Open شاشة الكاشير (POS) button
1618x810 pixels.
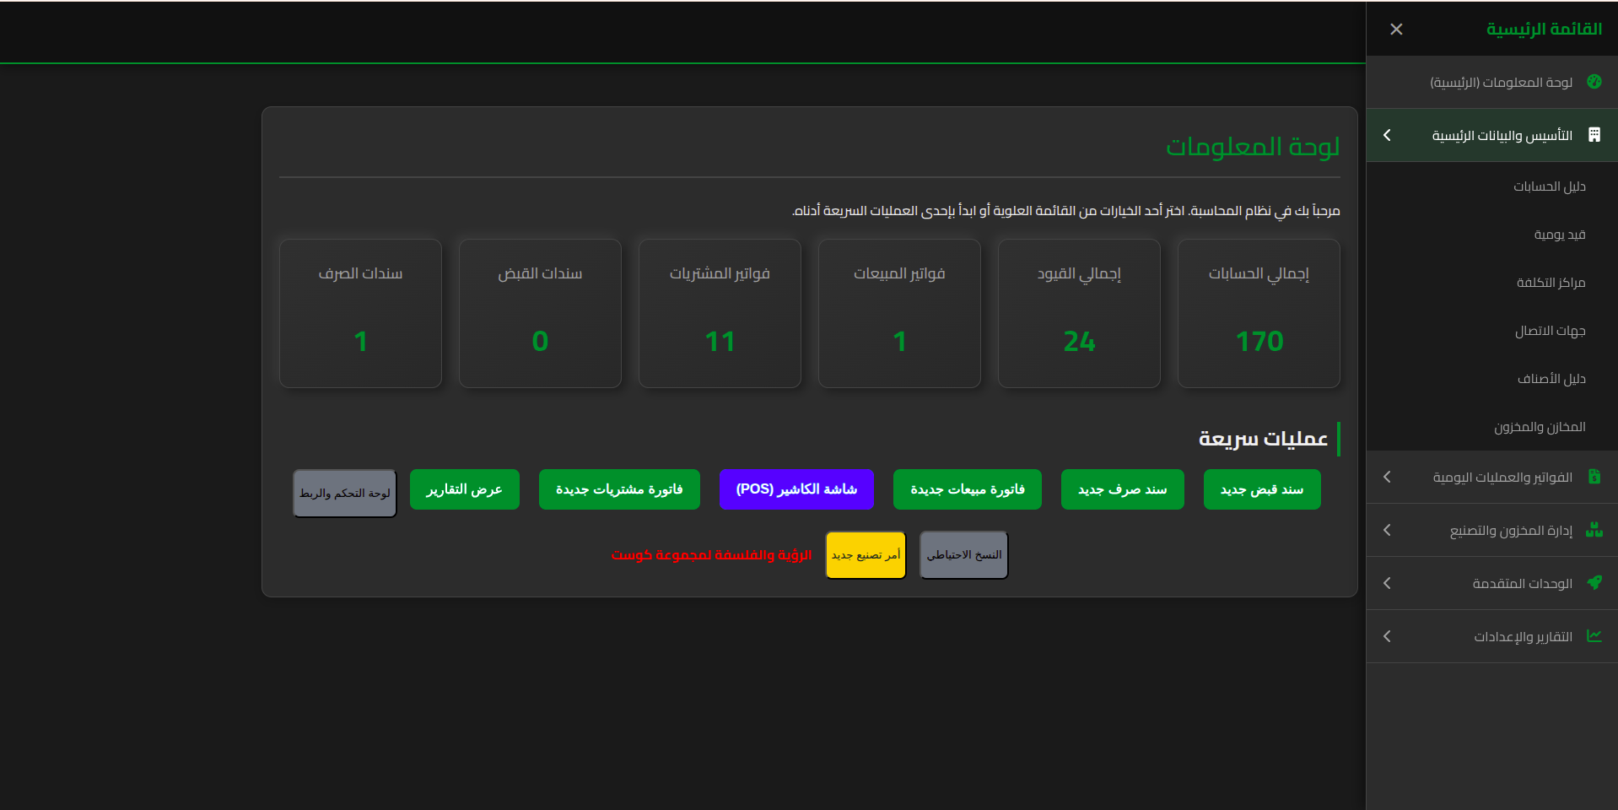796,489
